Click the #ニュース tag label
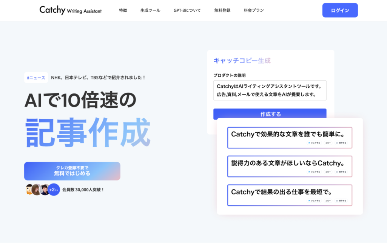Image resolution: width=387 pixels, height=243 pixels. pyautogui.click(x=36, y=78)
